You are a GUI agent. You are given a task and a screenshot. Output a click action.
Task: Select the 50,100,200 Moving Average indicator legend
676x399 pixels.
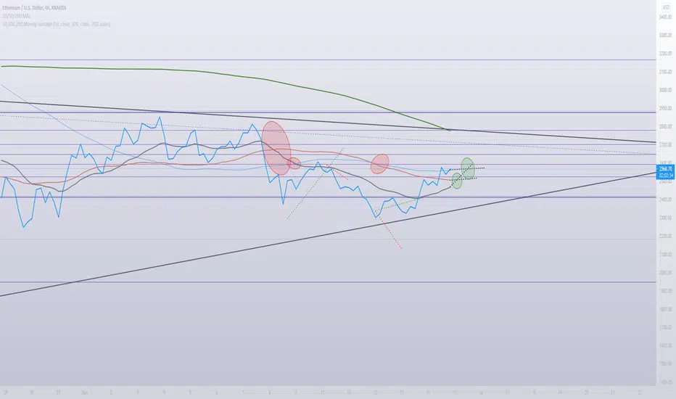[56, 24]
